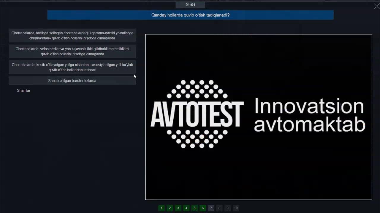Go to question number 2
This screenshot has height=213, width=380.
(x=170, y=208)
